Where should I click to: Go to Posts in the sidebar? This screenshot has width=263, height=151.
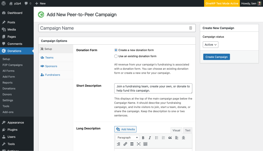pos(17,22)
